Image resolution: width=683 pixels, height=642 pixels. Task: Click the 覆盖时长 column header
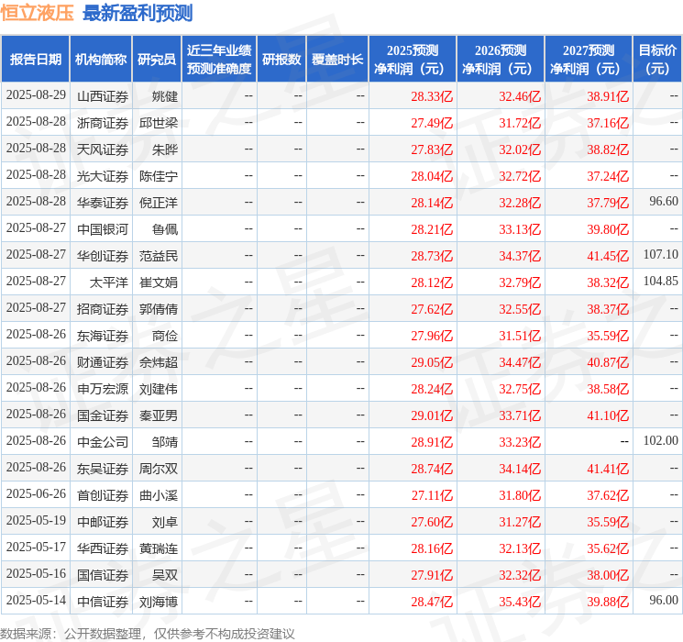click(337, 60)
